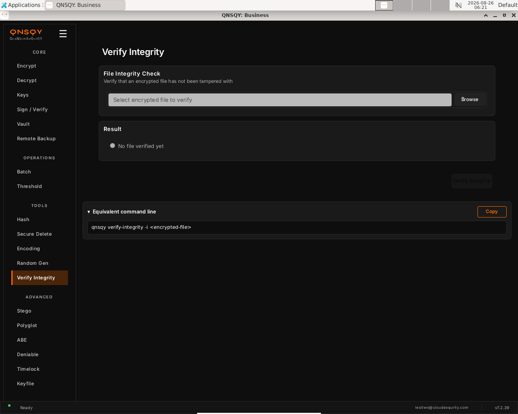This screenshot has height=414, width=518.
Task: Click the File Integrity Check heading
Action: click(132, 74)
